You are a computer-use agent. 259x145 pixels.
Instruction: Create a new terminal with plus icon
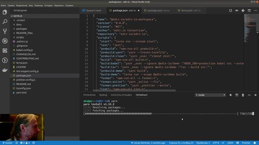click(x=230, y=95)
